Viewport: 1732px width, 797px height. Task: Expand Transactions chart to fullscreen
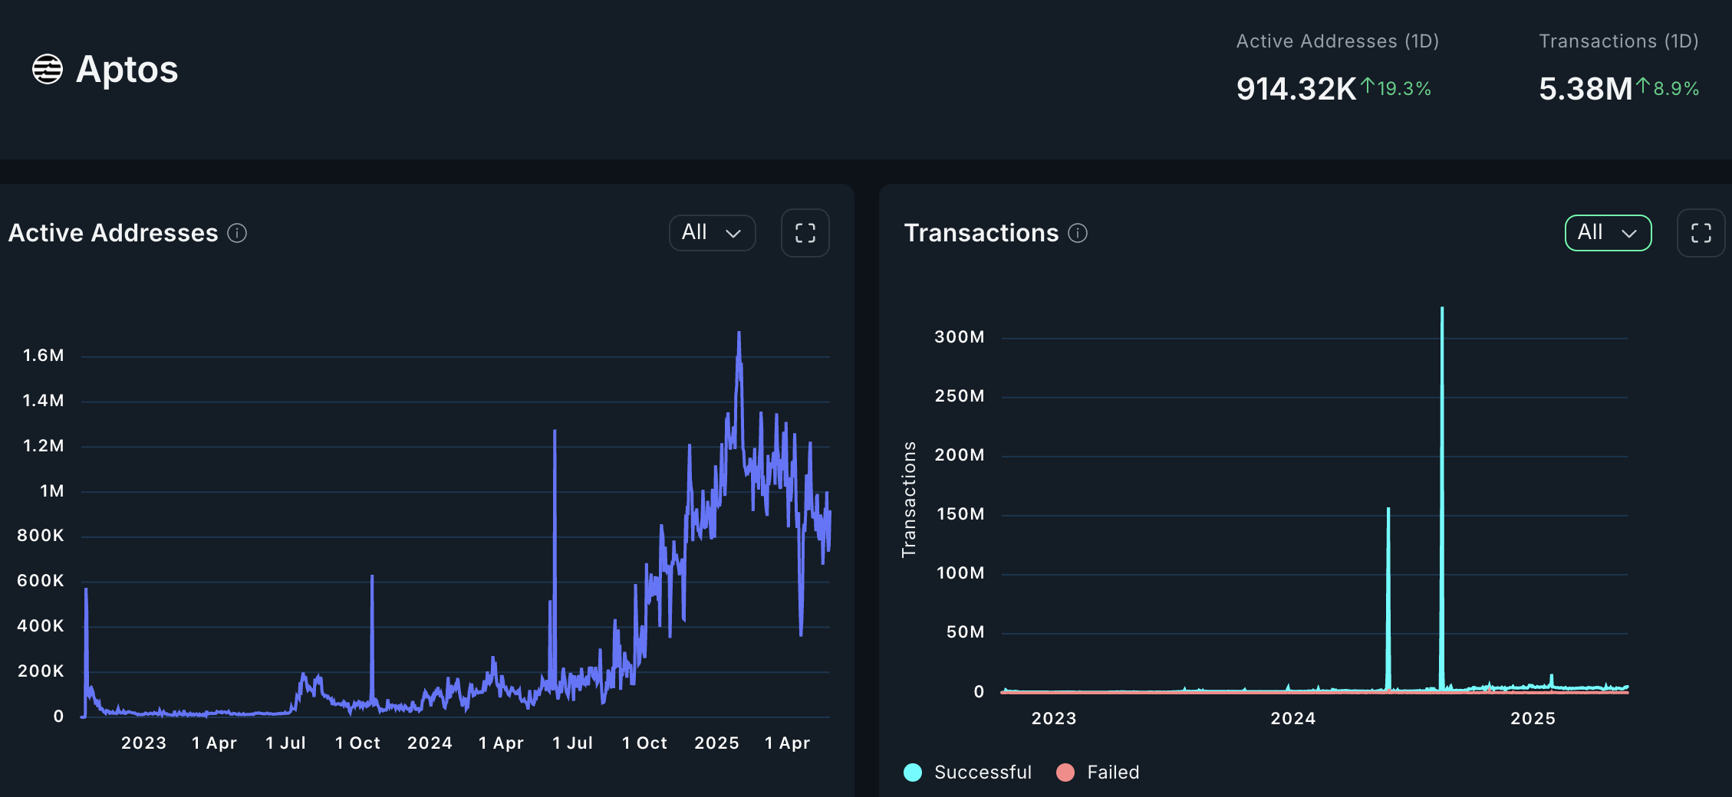point(1701,233)
